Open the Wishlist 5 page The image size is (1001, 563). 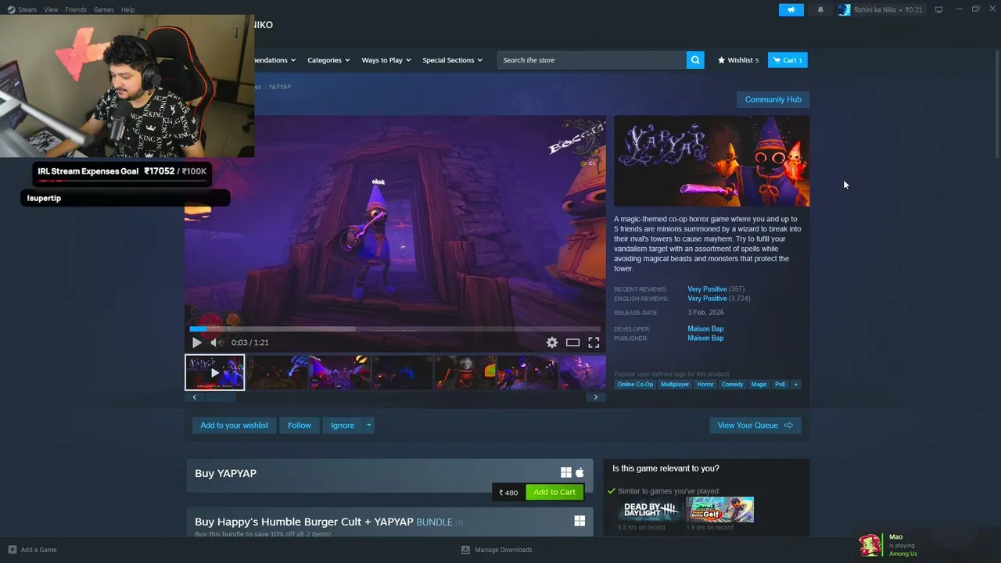coord(738,60)
